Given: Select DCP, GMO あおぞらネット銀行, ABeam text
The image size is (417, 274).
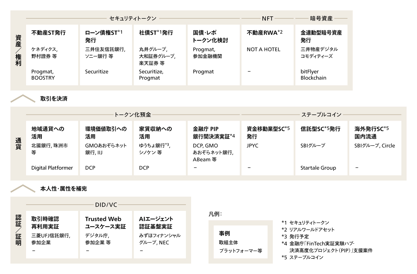Looking at the screenshot, I should [213, 152].
